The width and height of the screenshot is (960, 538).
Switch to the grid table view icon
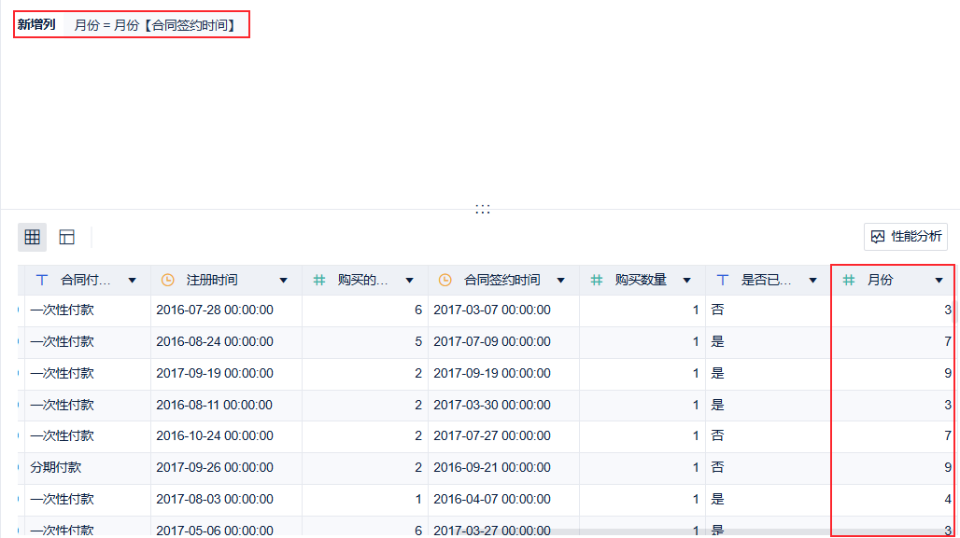pyautogui.click(x=33, y=237)
